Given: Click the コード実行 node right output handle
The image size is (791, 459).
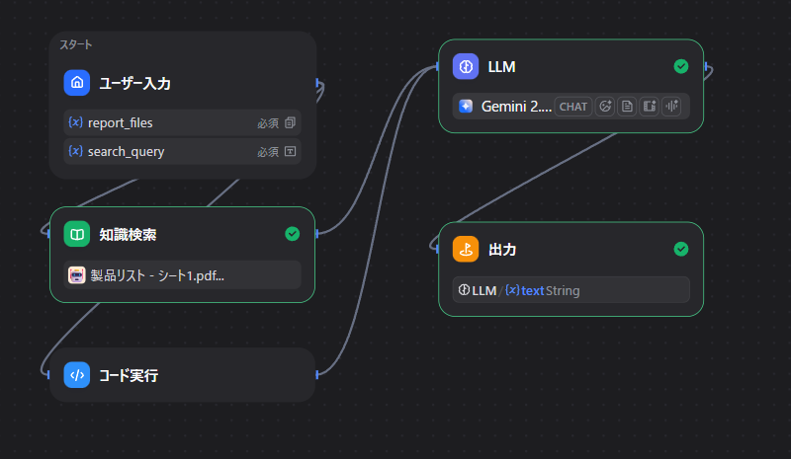Looking at the screenshot, I should pyautogui.click(x=316, y=374).
